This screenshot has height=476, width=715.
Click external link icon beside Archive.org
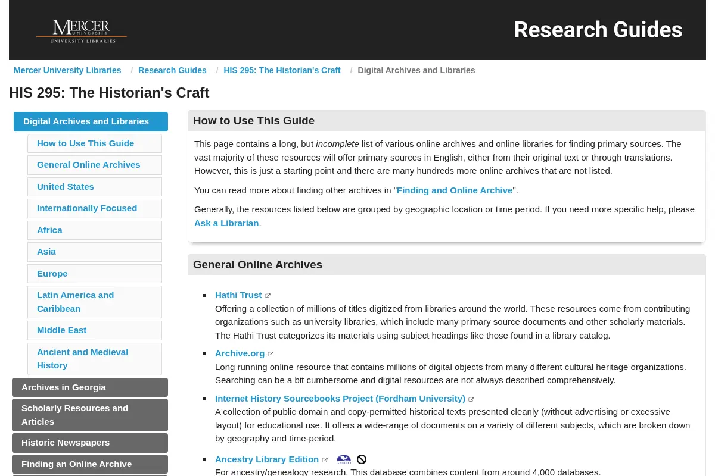[x=271, y=354]
